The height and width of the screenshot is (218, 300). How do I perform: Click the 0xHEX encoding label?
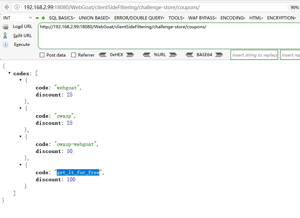coord(116,55)
